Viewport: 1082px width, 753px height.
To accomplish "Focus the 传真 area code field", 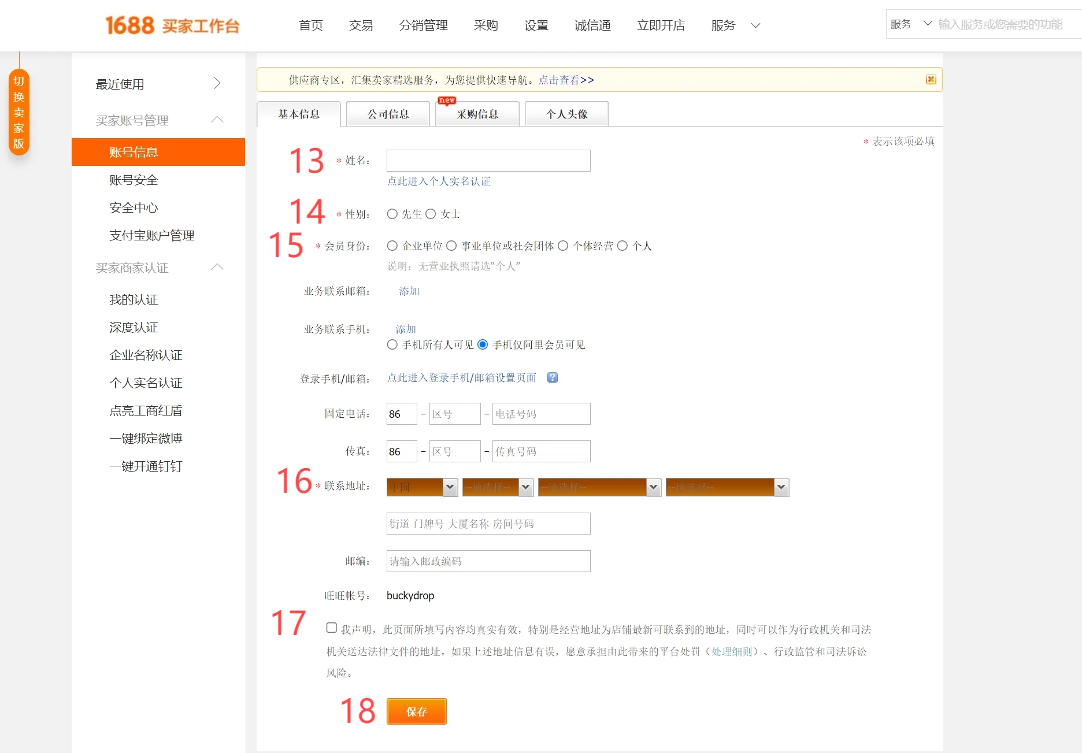I will pyautogui.click(x=455, y=451).
